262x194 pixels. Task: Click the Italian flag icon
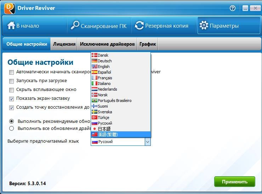pos(95,84)
